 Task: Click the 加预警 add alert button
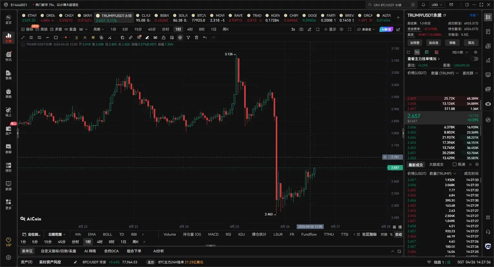click(x=415, y=43)
